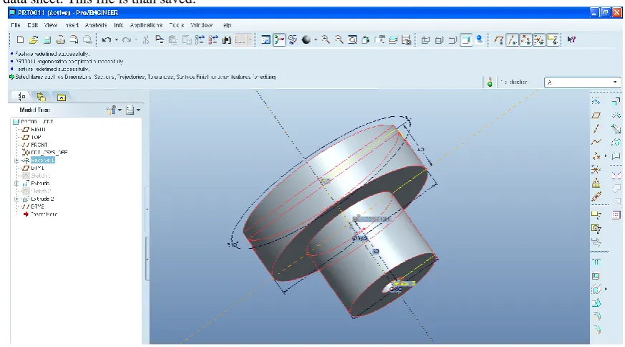The width and height of the screenshot is (625, 347).
Task: Switch to the Folder Browser tab
Action: click(41, 97)
